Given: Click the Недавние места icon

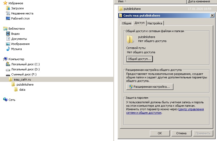Looking at the screenshot, I should point(8,13).
